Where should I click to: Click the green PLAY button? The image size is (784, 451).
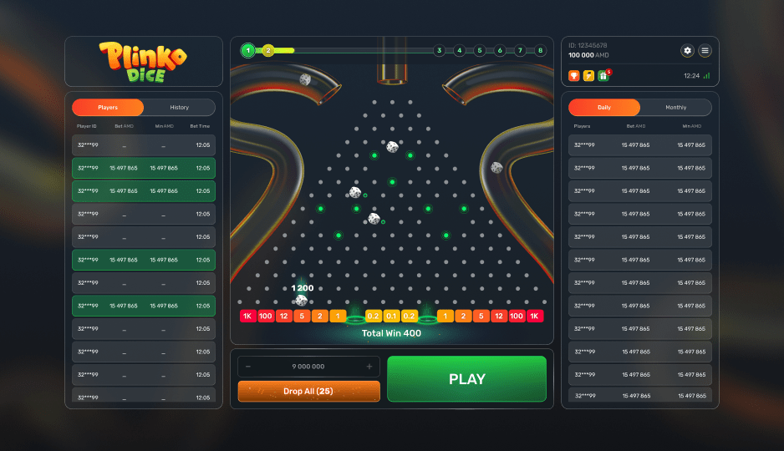(466, 378)
